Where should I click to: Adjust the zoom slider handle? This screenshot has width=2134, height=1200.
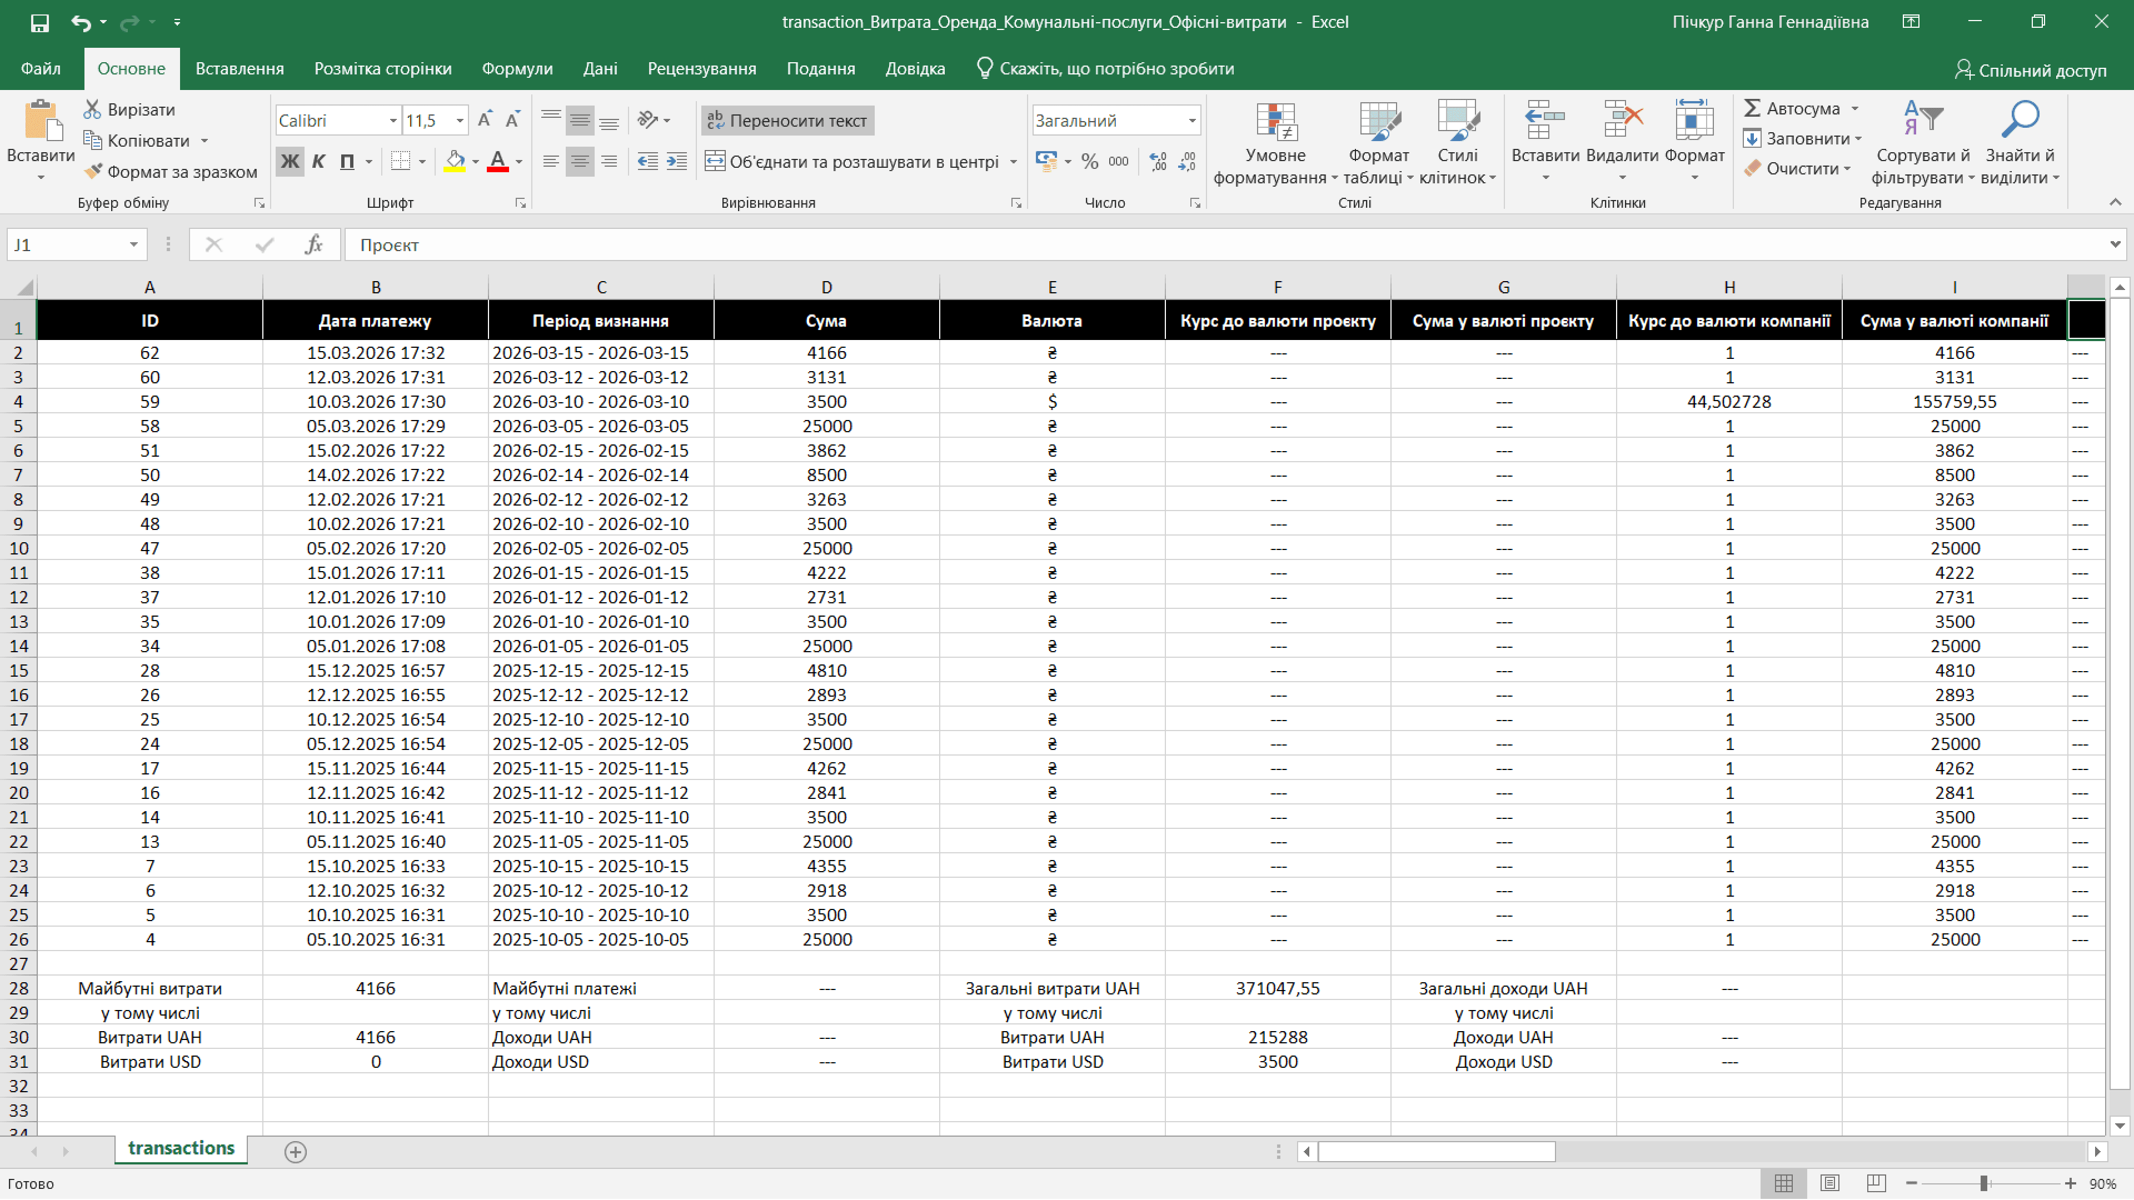(1984, 1183)
